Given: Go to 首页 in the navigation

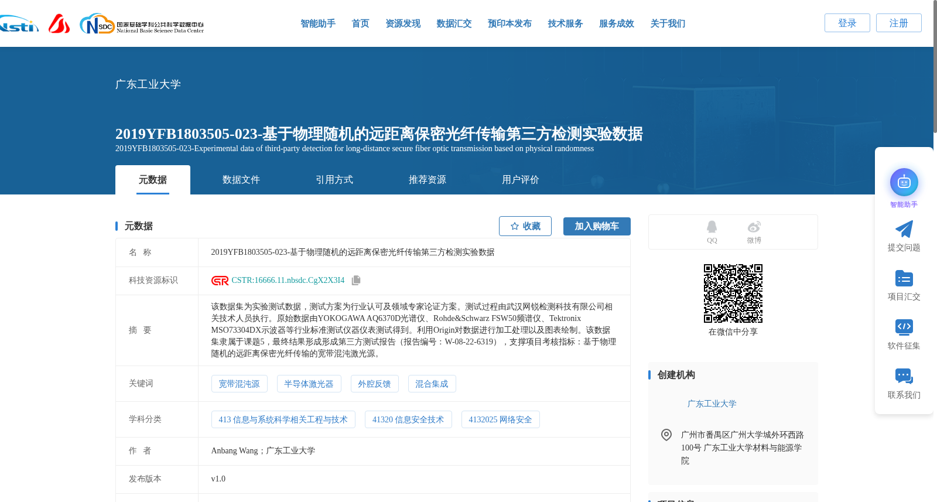Looking at the screenshot, I should pyautogui.click(x=360, y=23).
